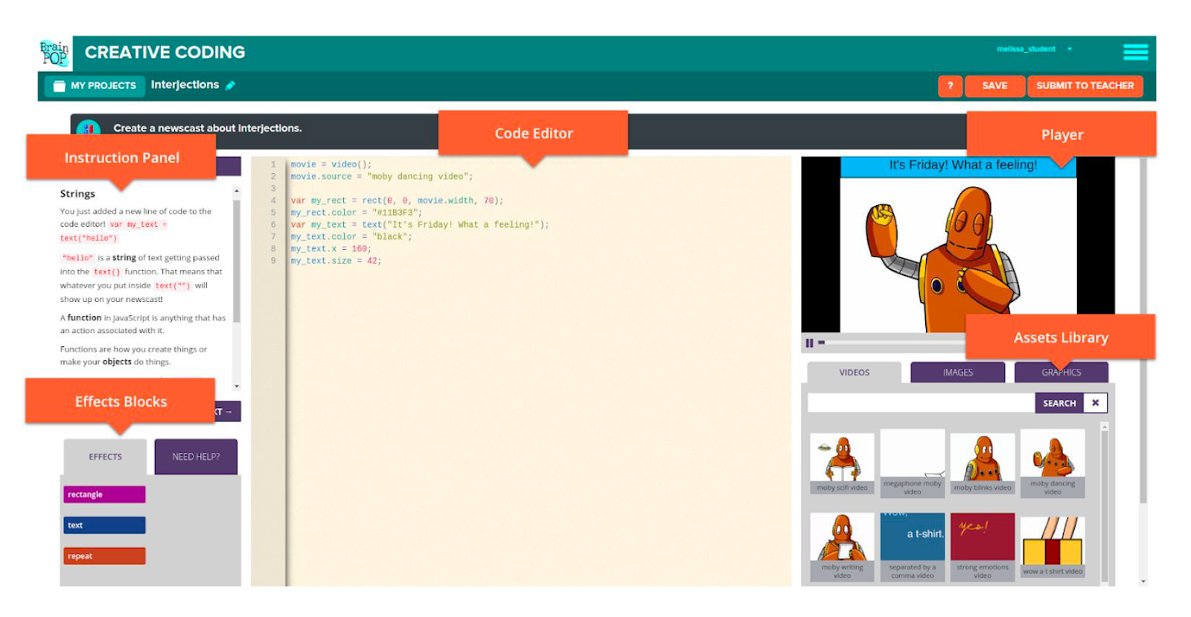Switch to the Images tab
1191x617 pixels.
pos(957,372)
